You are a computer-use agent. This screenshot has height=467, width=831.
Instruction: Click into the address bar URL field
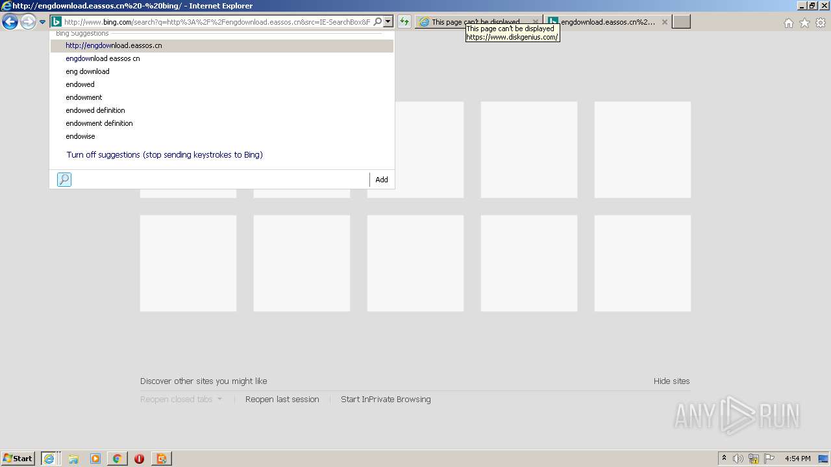217,22
